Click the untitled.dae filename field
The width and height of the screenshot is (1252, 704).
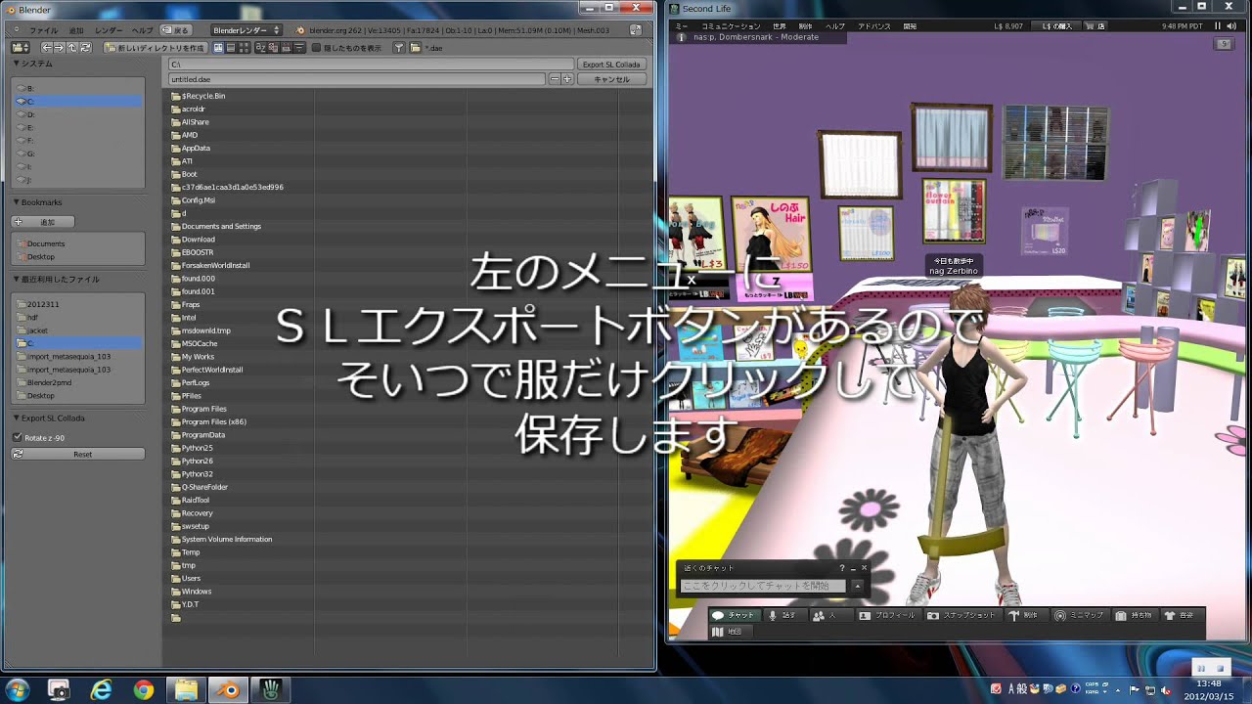coord(357,79)
